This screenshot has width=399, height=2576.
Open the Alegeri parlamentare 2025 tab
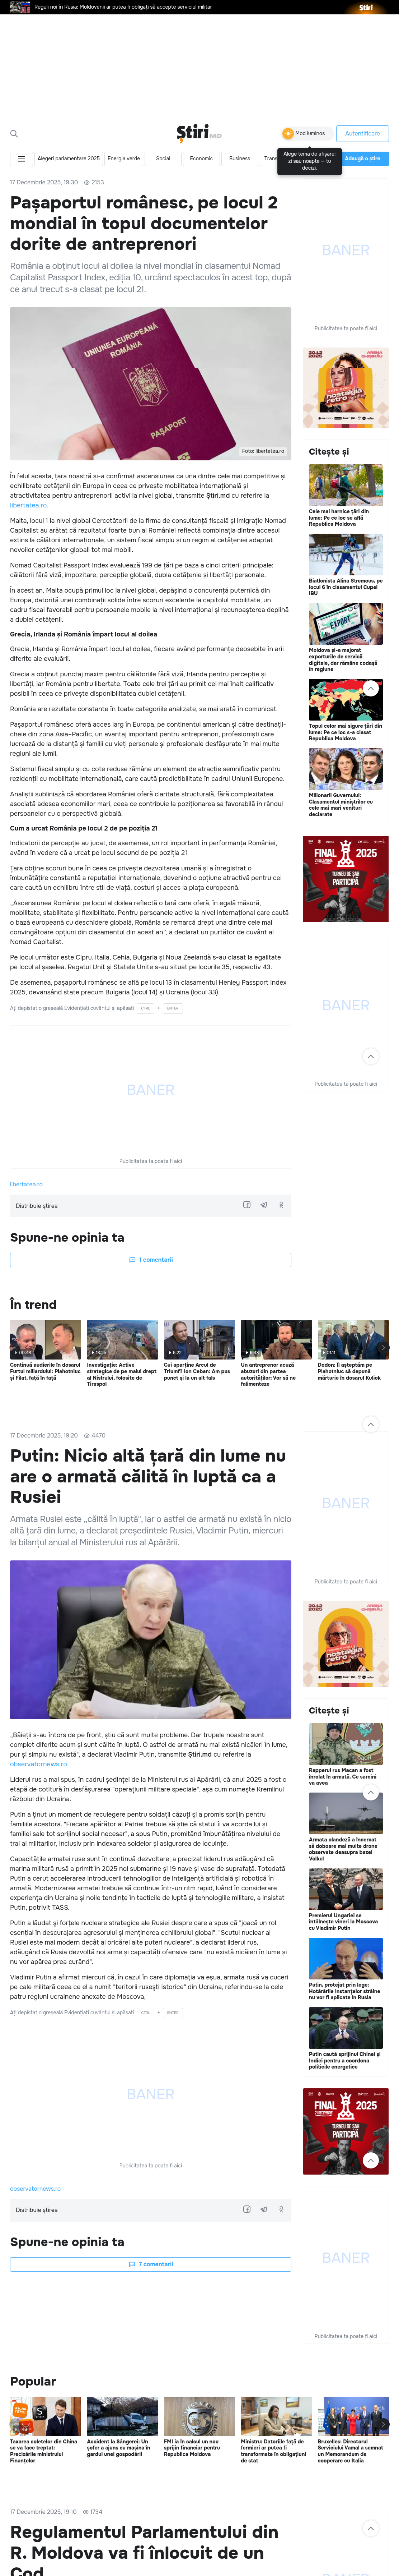pyautogui.click(x=69, y=159)
